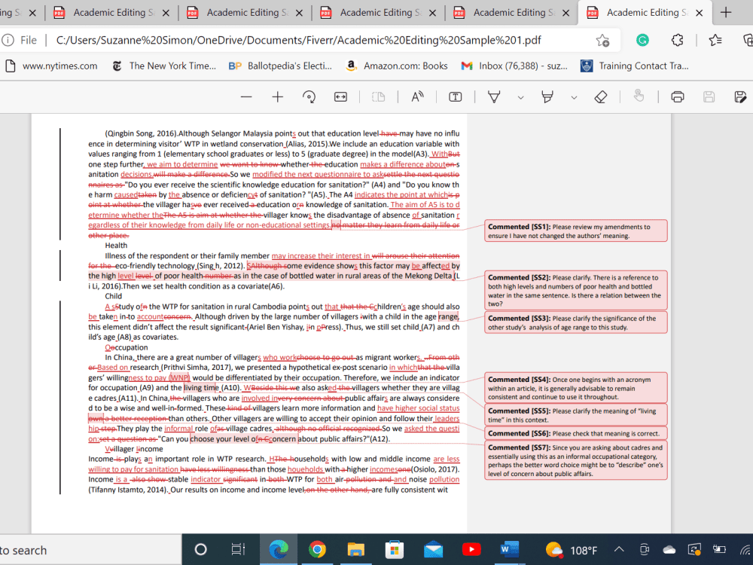Switch to the third Academic Editing tab
The image size is (753, 565).
[377, 12]
